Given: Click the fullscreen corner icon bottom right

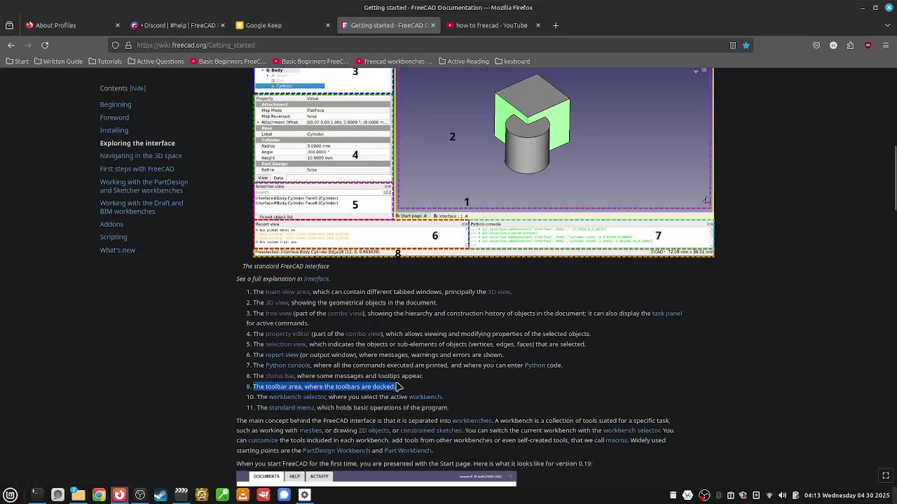Looking at the screenshot, I should [886, 476].
